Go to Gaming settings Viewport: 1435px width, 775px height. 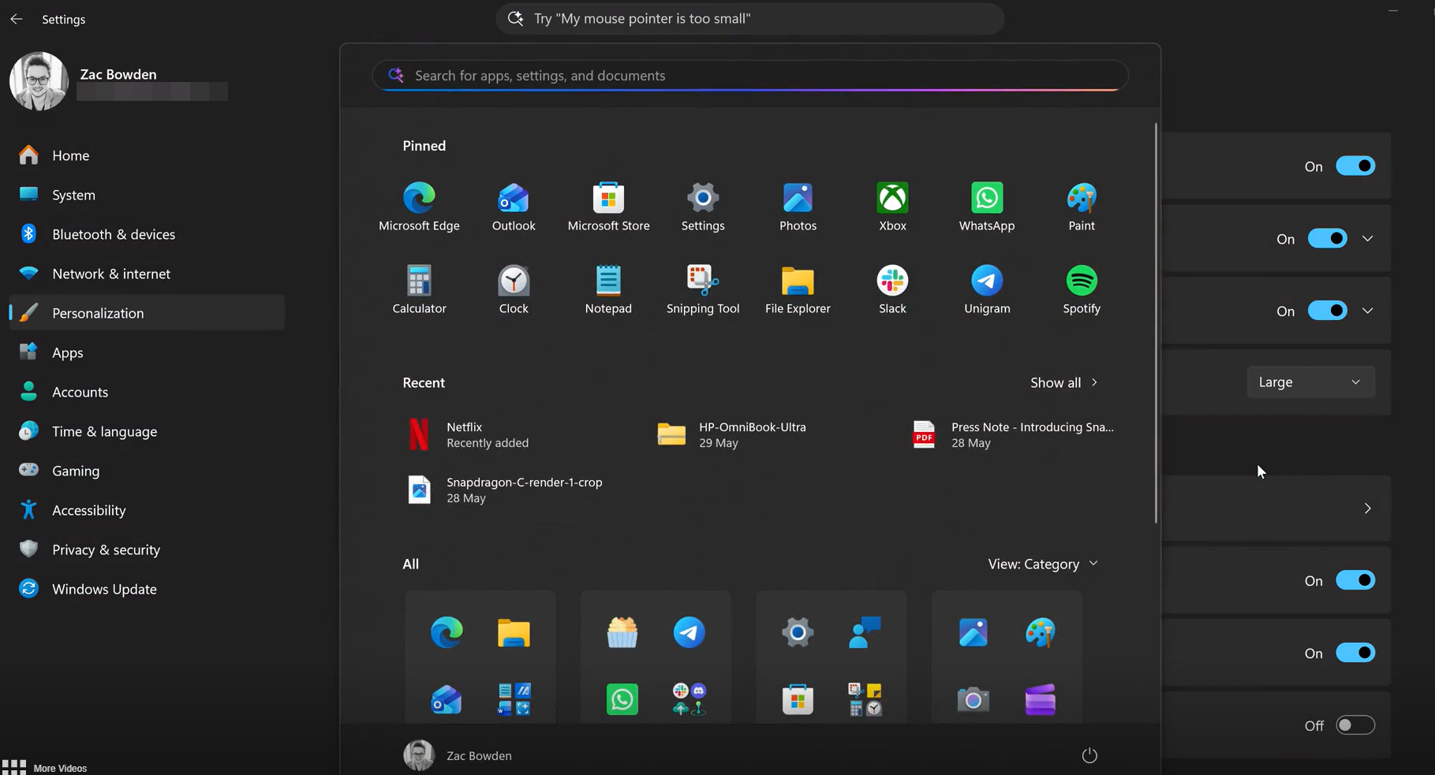tap(147, 471)
